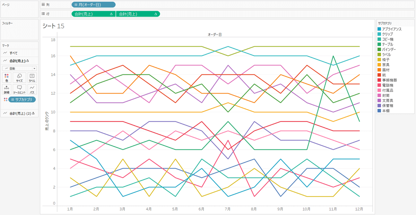Open the 自動 mark type dropdown
The image size is (416, 215).
point(19,68)
